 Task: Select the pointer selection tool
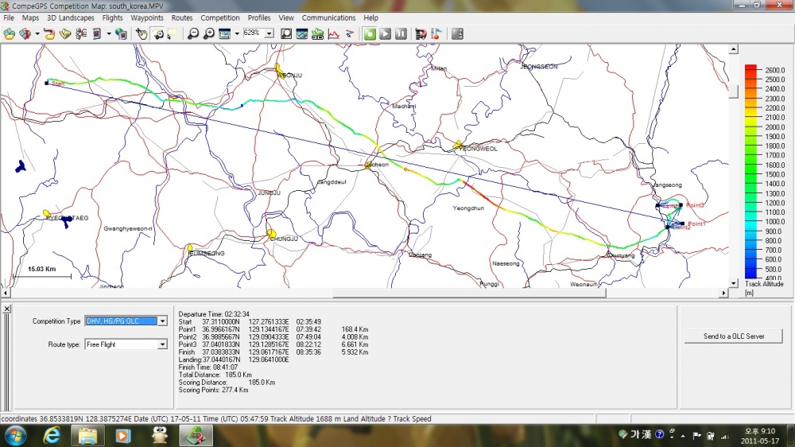pos(172,34)
